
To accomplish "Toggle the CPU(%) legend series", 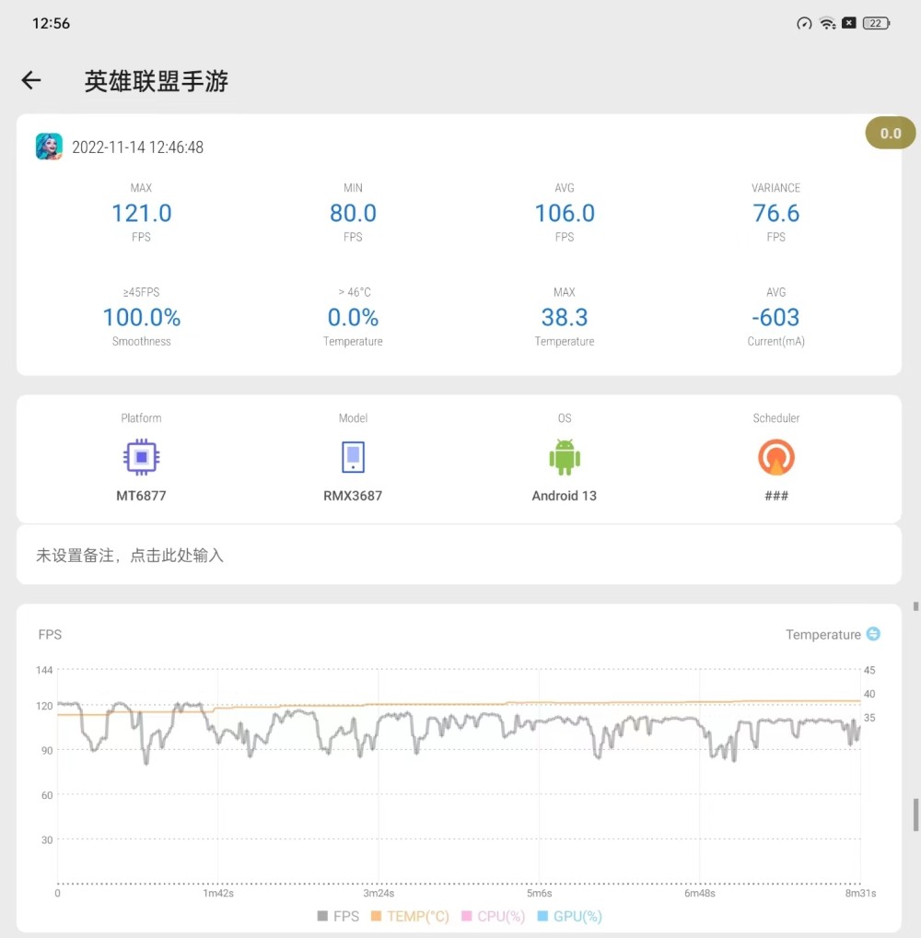I will (494, 916).
